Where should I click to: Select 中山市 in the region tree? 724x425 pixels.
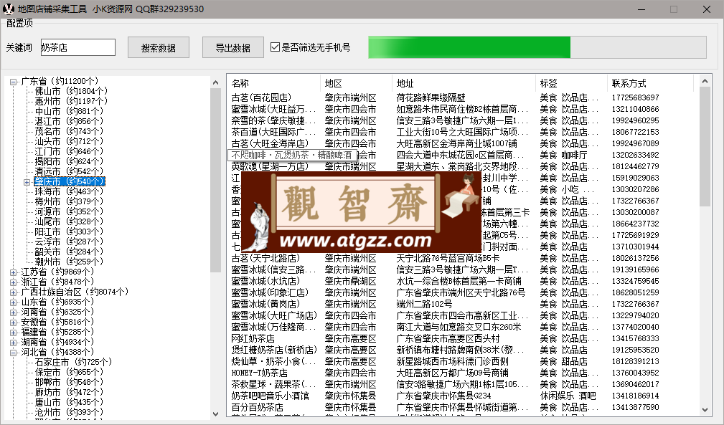coord(69,111)
